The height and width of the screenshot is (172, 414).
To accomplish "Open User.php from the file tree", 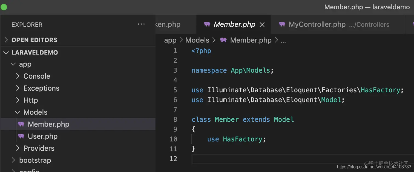I will point(43,136).
